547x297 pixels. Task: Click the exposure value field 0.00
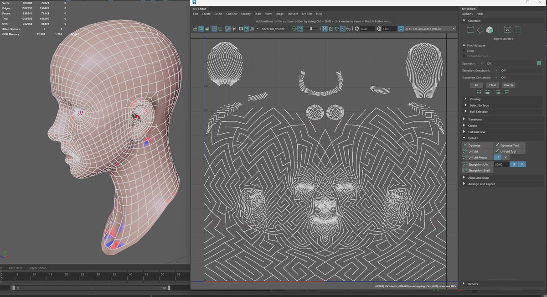(x=368, y=28)
